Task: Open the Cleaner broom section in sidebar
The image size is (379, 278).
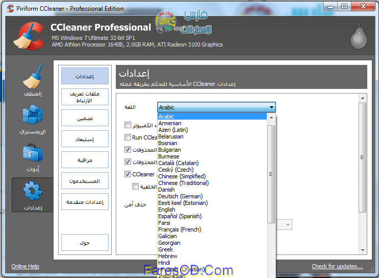Action: [x=33, y=80]
